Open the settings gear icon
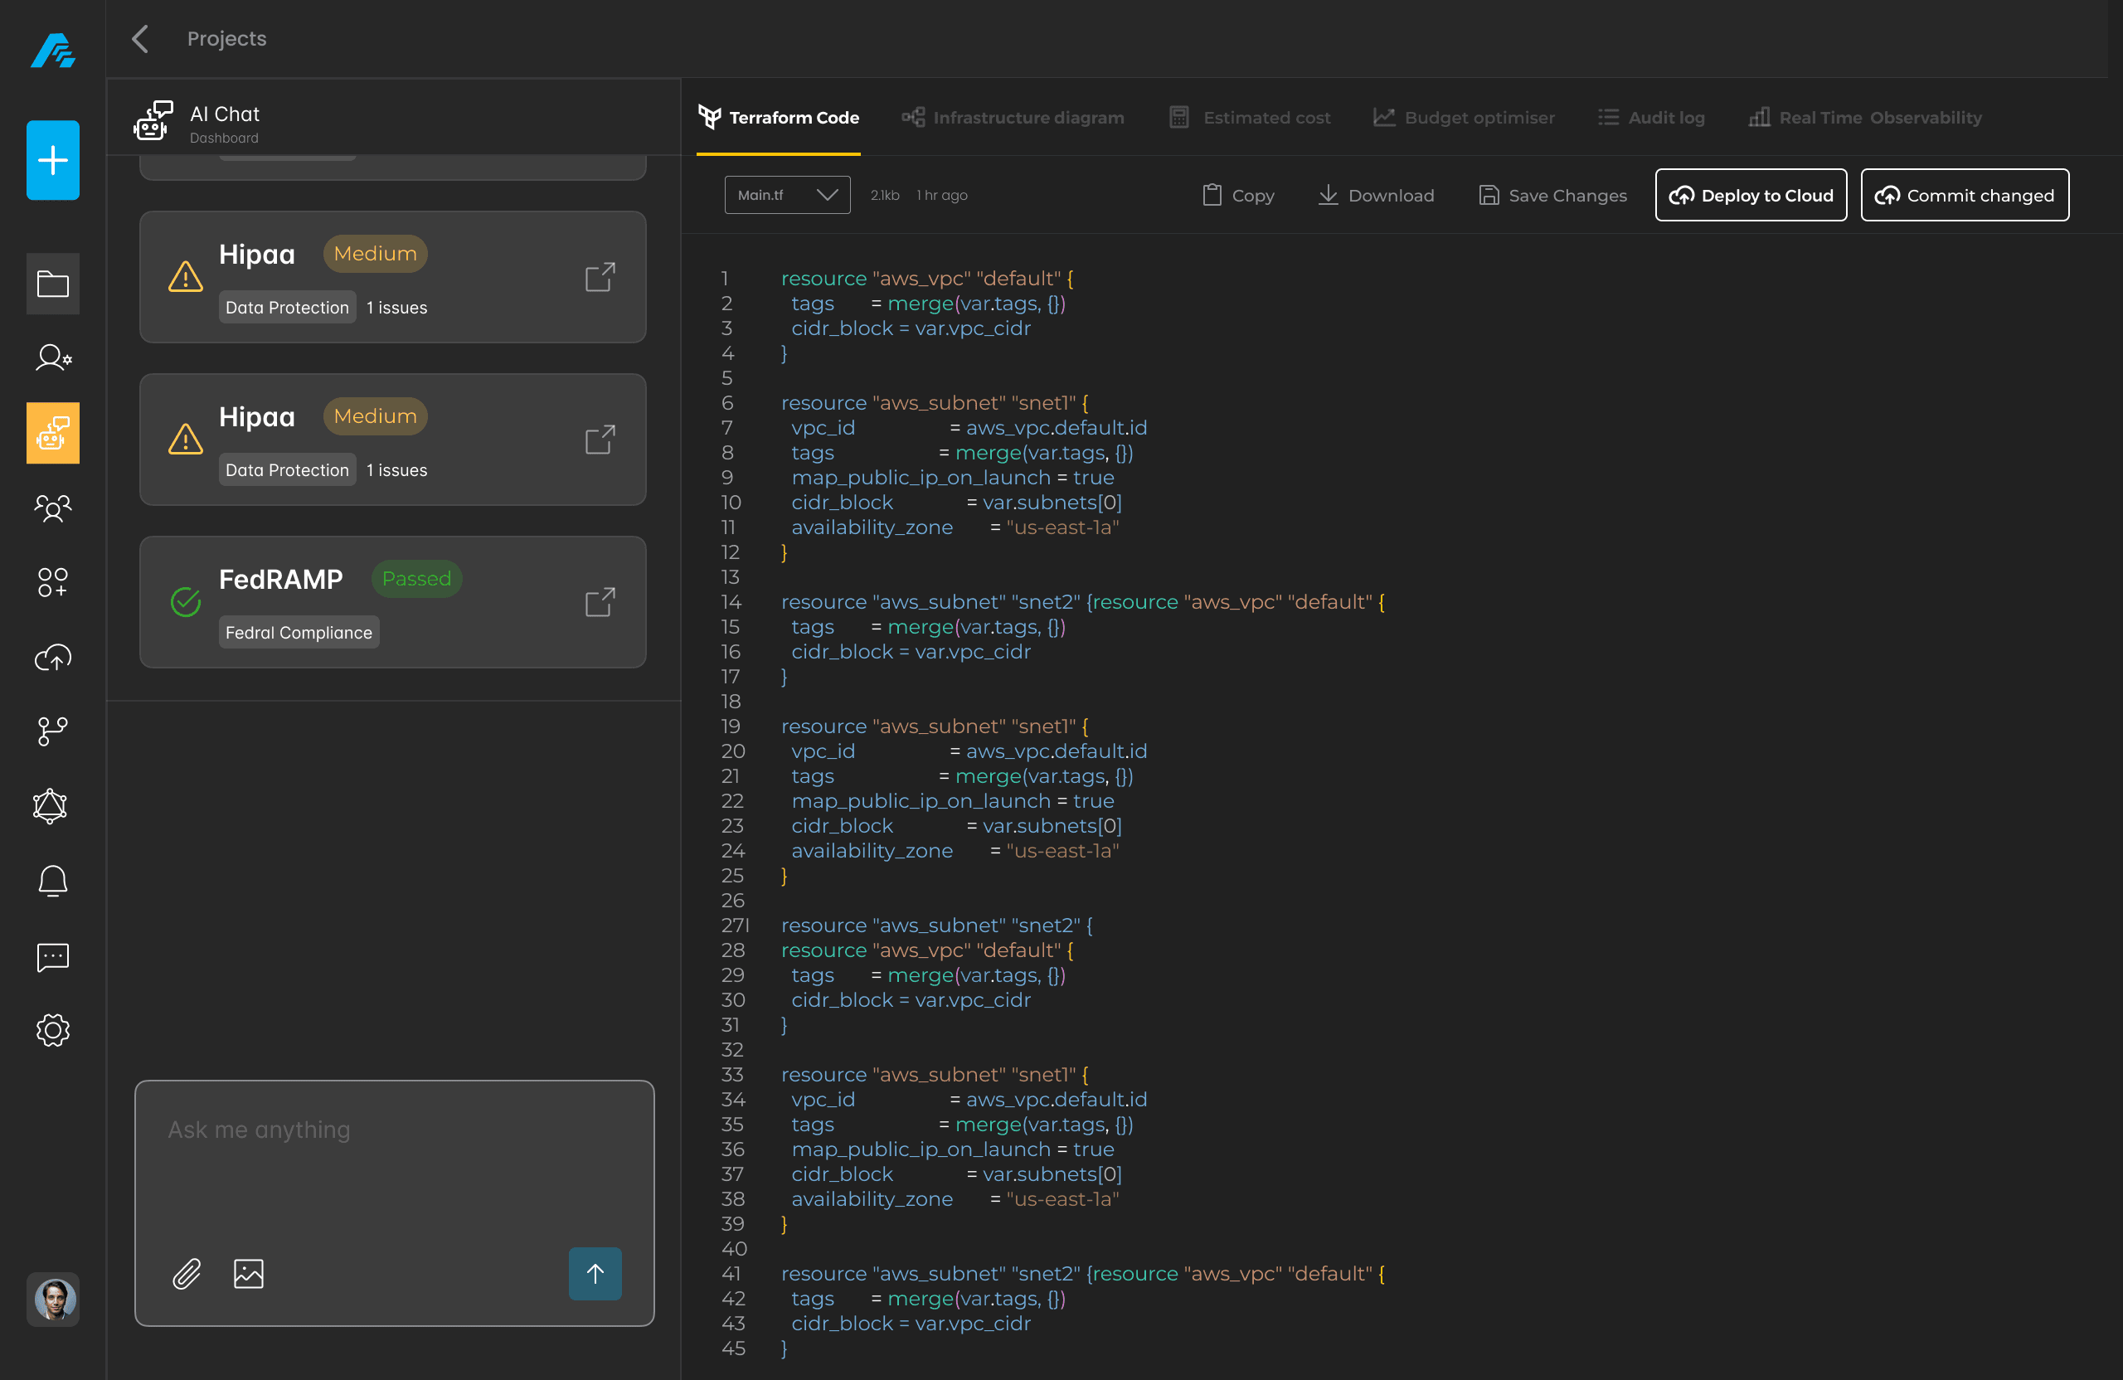This screenshot has height=1380, width=2123. [x=52, y=1030]
